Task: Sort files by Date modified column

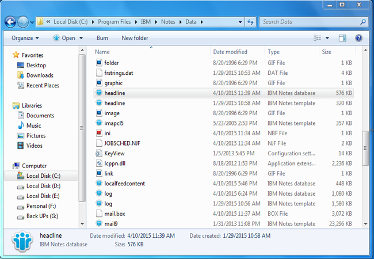Action: tap(230, 52)
